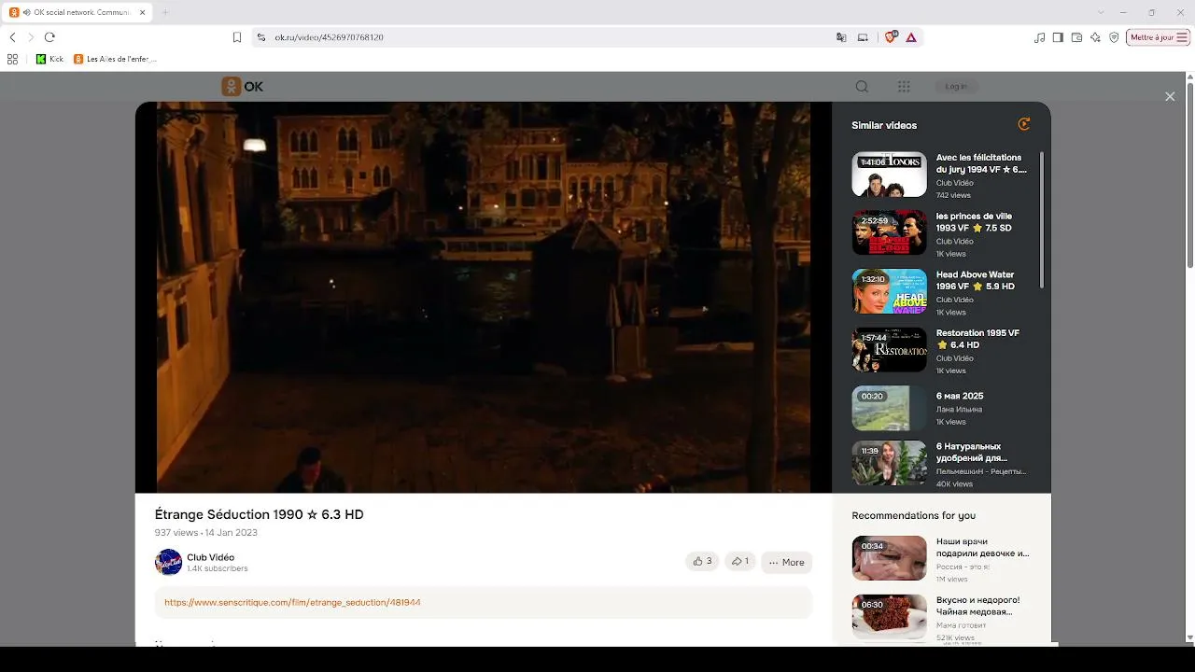Open the 6 мая 2025 video thumbnail
Viewport: 1195px width, 672px height.
coord(889,408)
